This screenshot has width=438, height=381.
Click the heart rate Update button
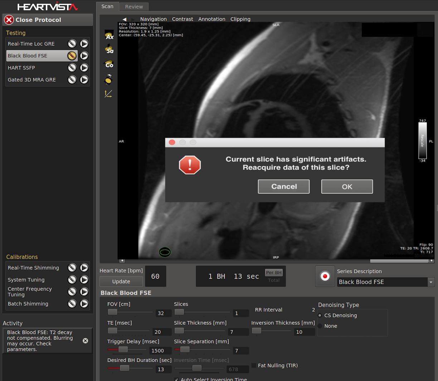(121, 282)
